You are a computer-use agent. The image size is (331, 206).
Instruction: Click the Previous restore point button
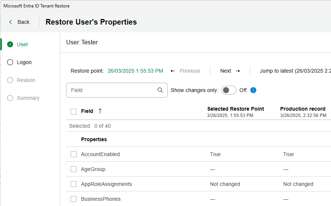coord(185,71)
